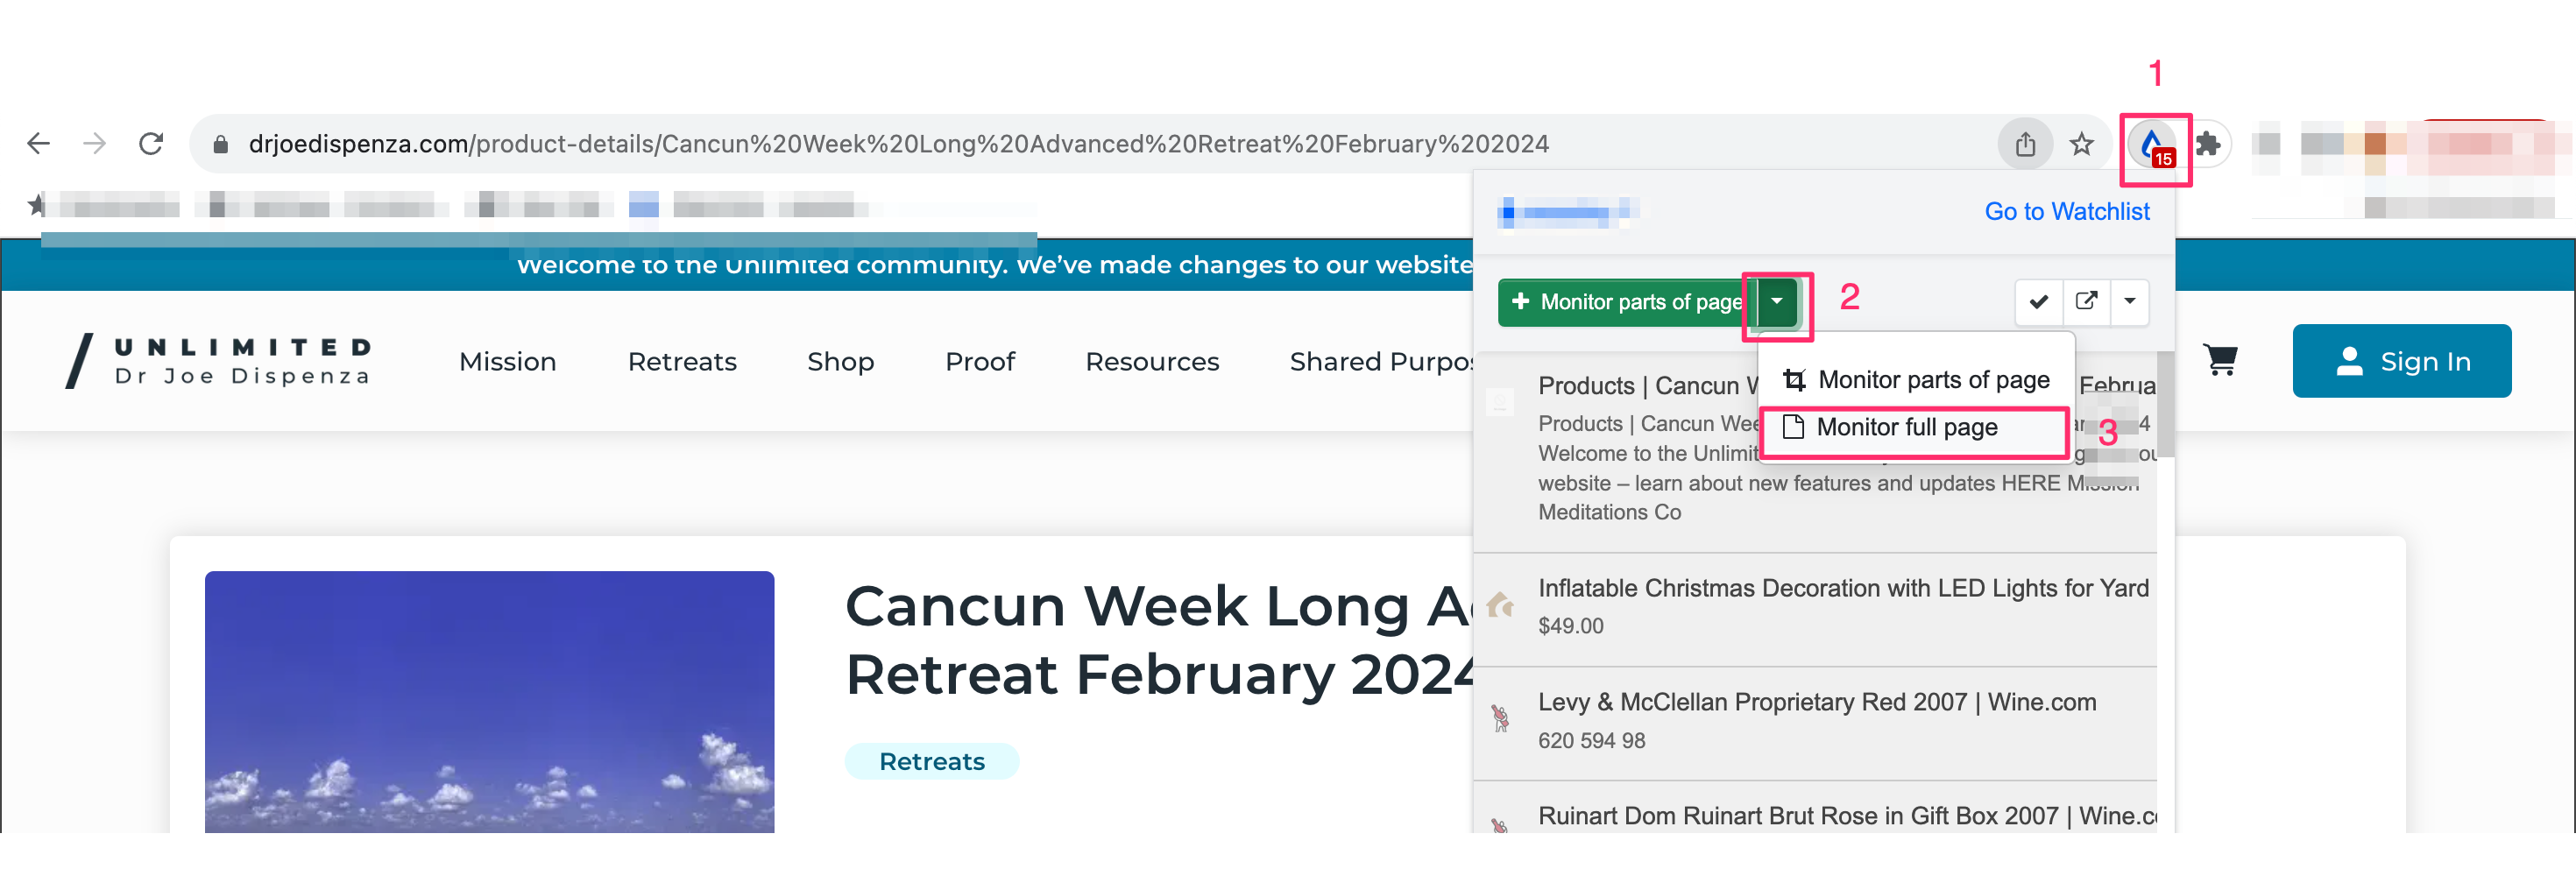The image size is (2576, 869).
Task: Click the Retreats category tag
Action: 931,761
